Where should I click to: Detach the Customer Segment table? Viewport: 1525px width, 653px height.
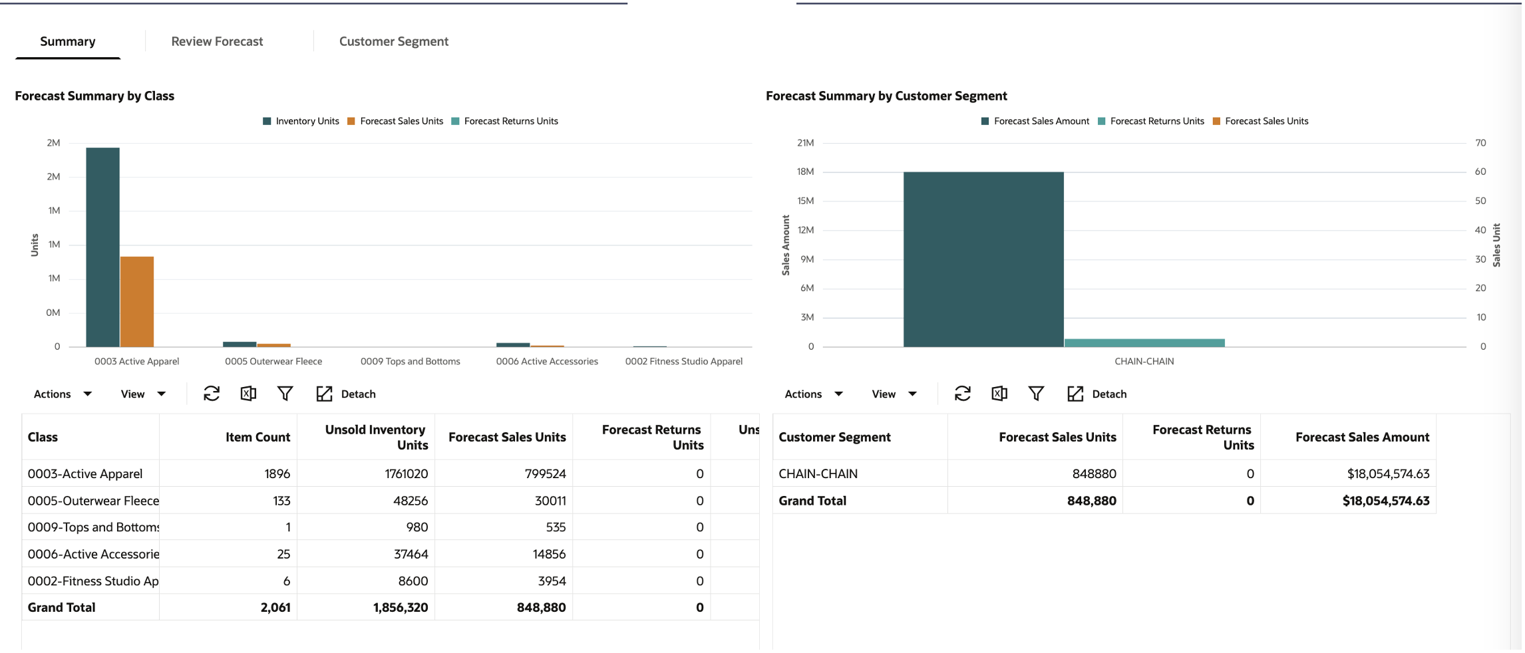(1075, 394)
